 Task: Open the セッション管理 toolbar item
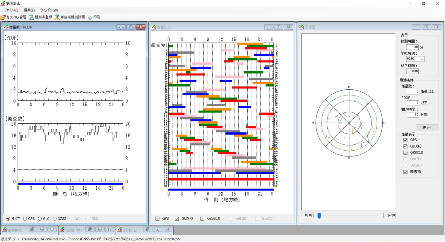(13, 17)
